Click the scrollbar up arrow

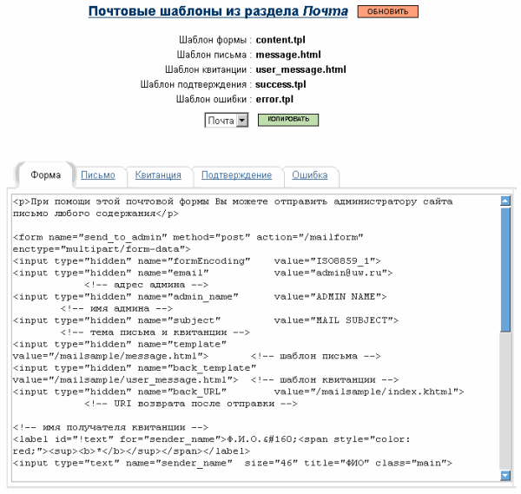(x=505, y=201)
